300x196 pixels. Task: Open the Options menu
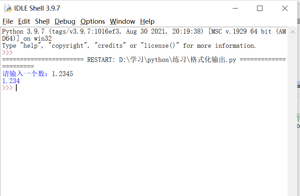pyautogui.click(x=93, y=21)
